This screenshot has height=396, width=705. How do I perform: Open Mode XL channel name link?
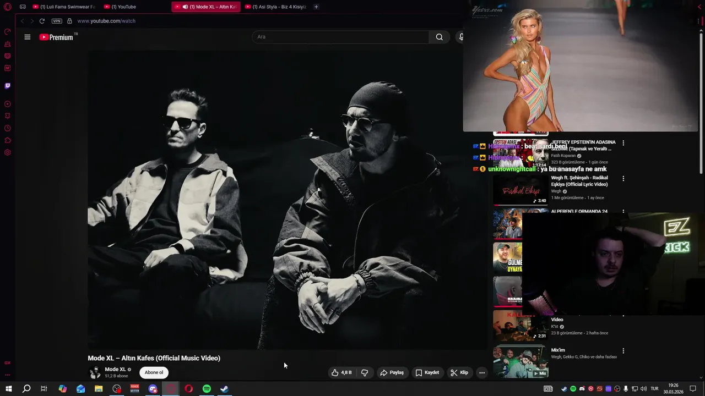(115, 370)
